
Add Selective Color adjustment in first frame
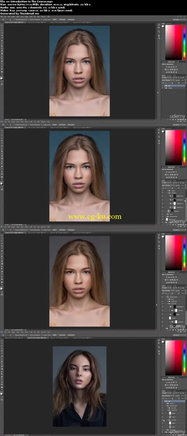176,72
